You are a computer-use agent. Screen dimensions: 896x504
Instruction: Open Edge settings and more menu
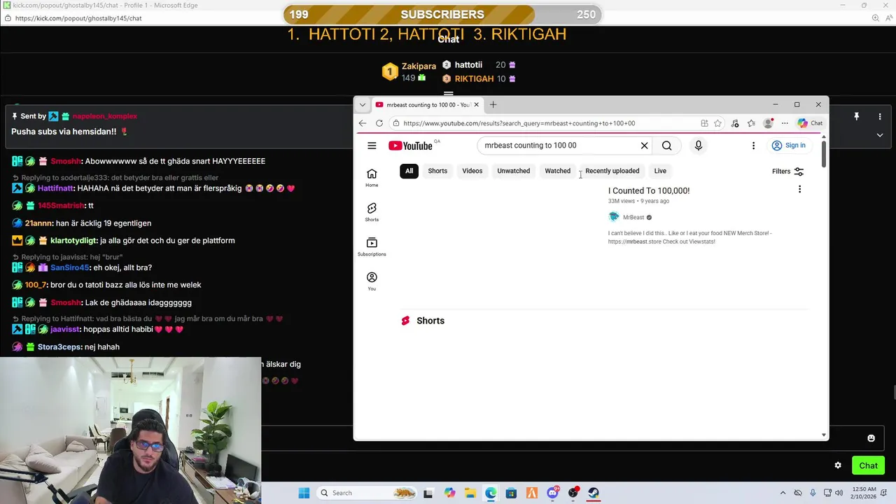click(x=785, y=123)
